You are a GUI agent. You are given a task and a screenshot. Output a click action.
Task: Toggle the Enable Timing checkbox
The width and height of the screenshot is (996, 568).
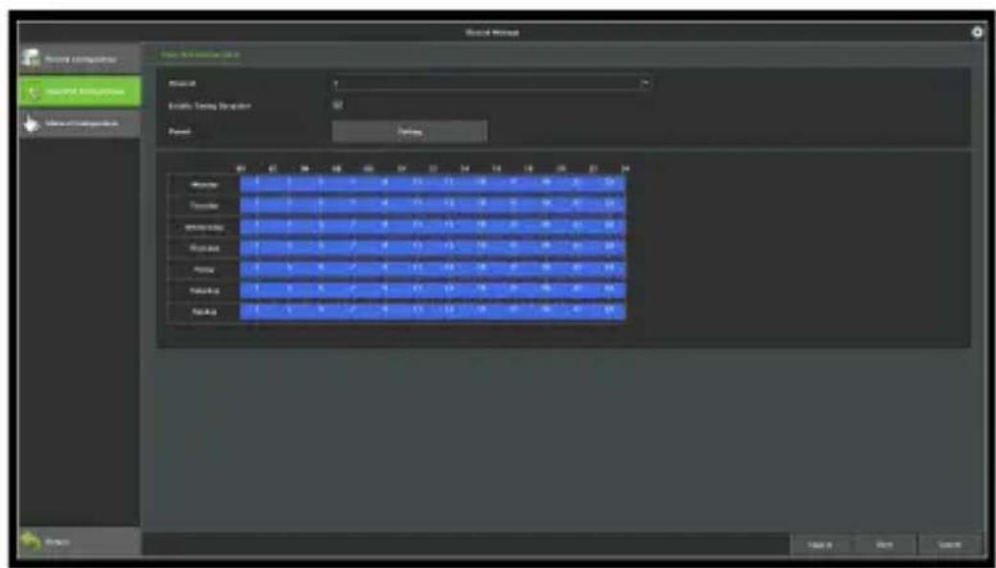coord(338,104)
